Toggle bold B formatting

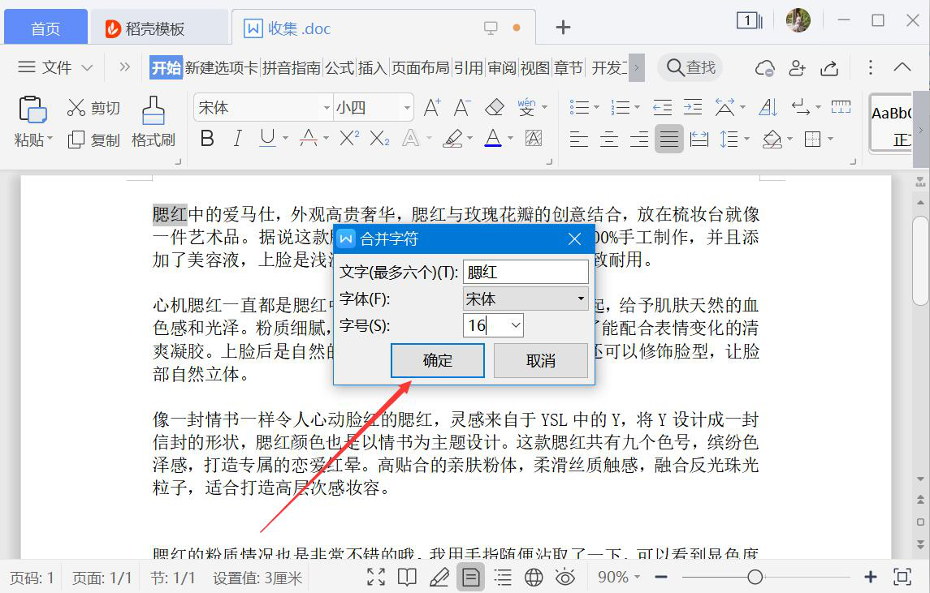[x=207, y=139]
